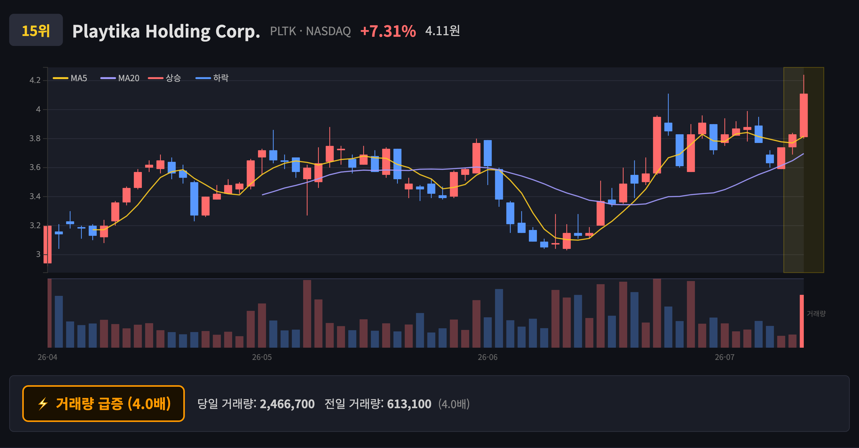Click the 15위 rank badge
This screenshot has width=859, height=448.
pyautogui.click(x=36, y=30)
